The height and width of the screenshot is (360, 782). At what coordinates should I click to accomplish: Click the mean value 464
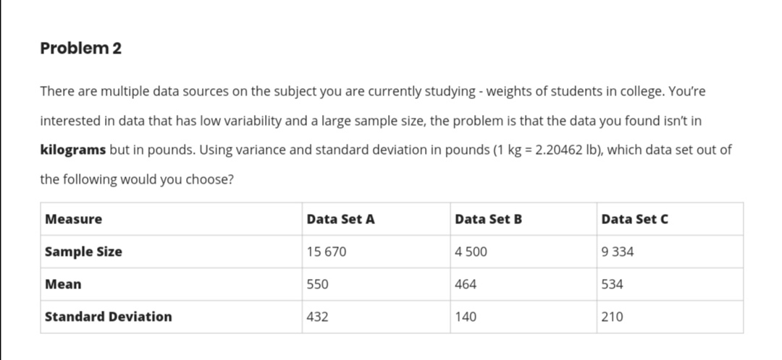tap(466, 284)
